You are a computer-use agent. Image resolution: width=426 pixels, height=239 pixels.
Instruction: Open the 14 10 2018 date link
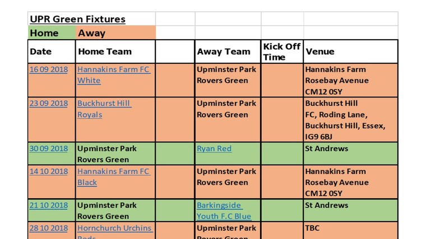pyautogui.click(x=48, y=172)
